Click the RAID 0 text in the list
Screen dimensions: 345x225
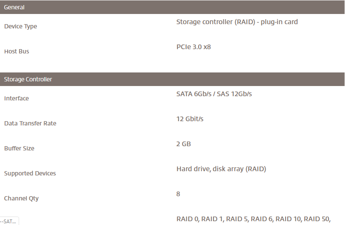tap(187, 219)
